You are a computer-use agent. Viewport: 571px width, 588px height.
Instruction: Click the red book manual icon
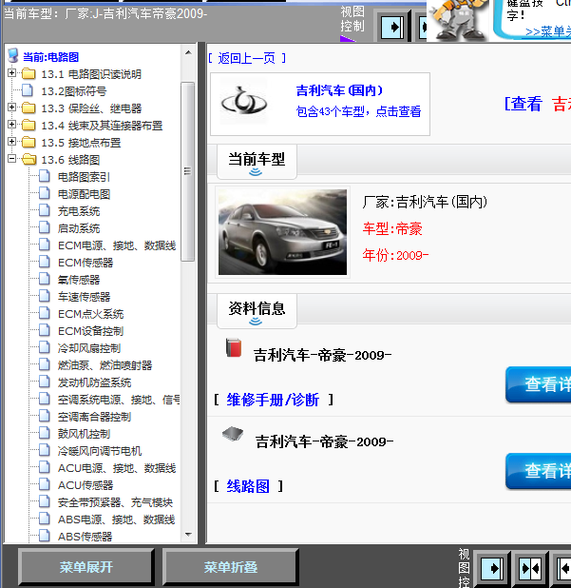click(234, 347)
